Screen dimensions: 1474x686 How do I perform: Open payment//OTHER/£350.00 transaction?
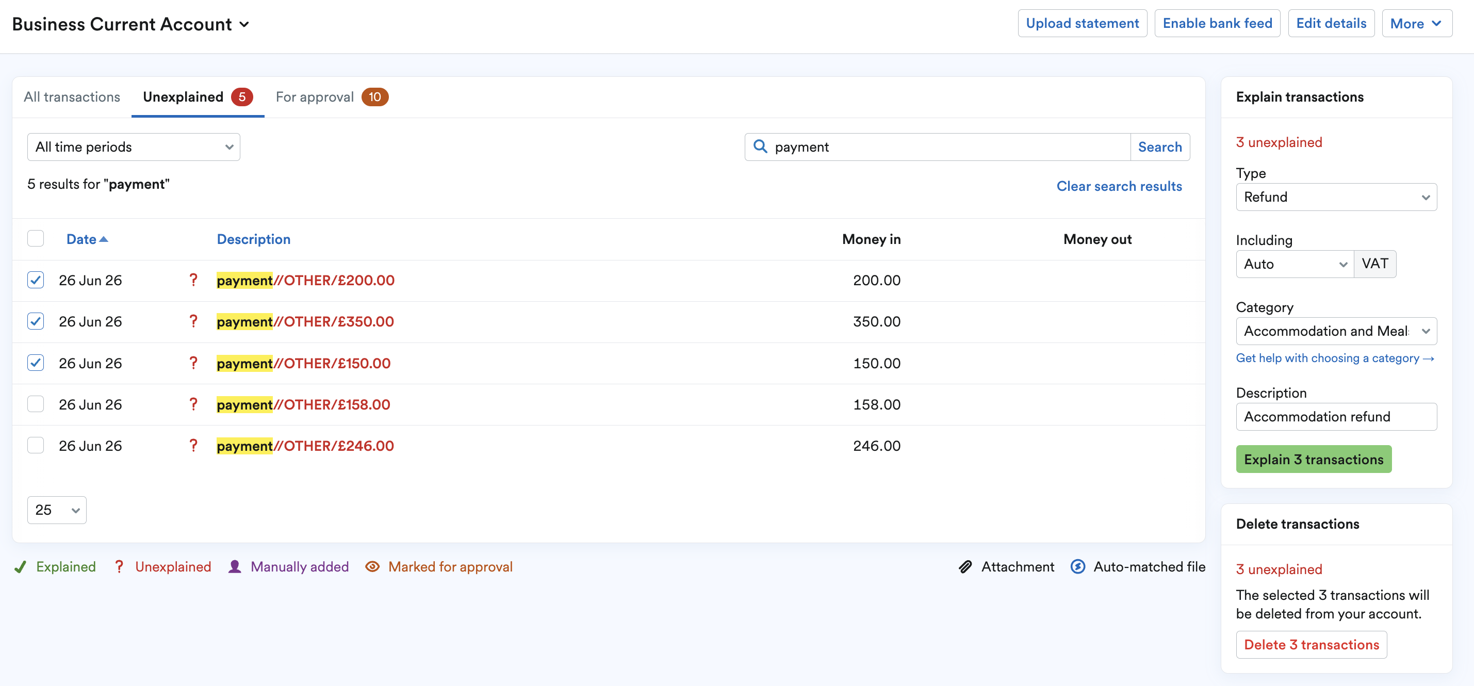tap(305, 321)
